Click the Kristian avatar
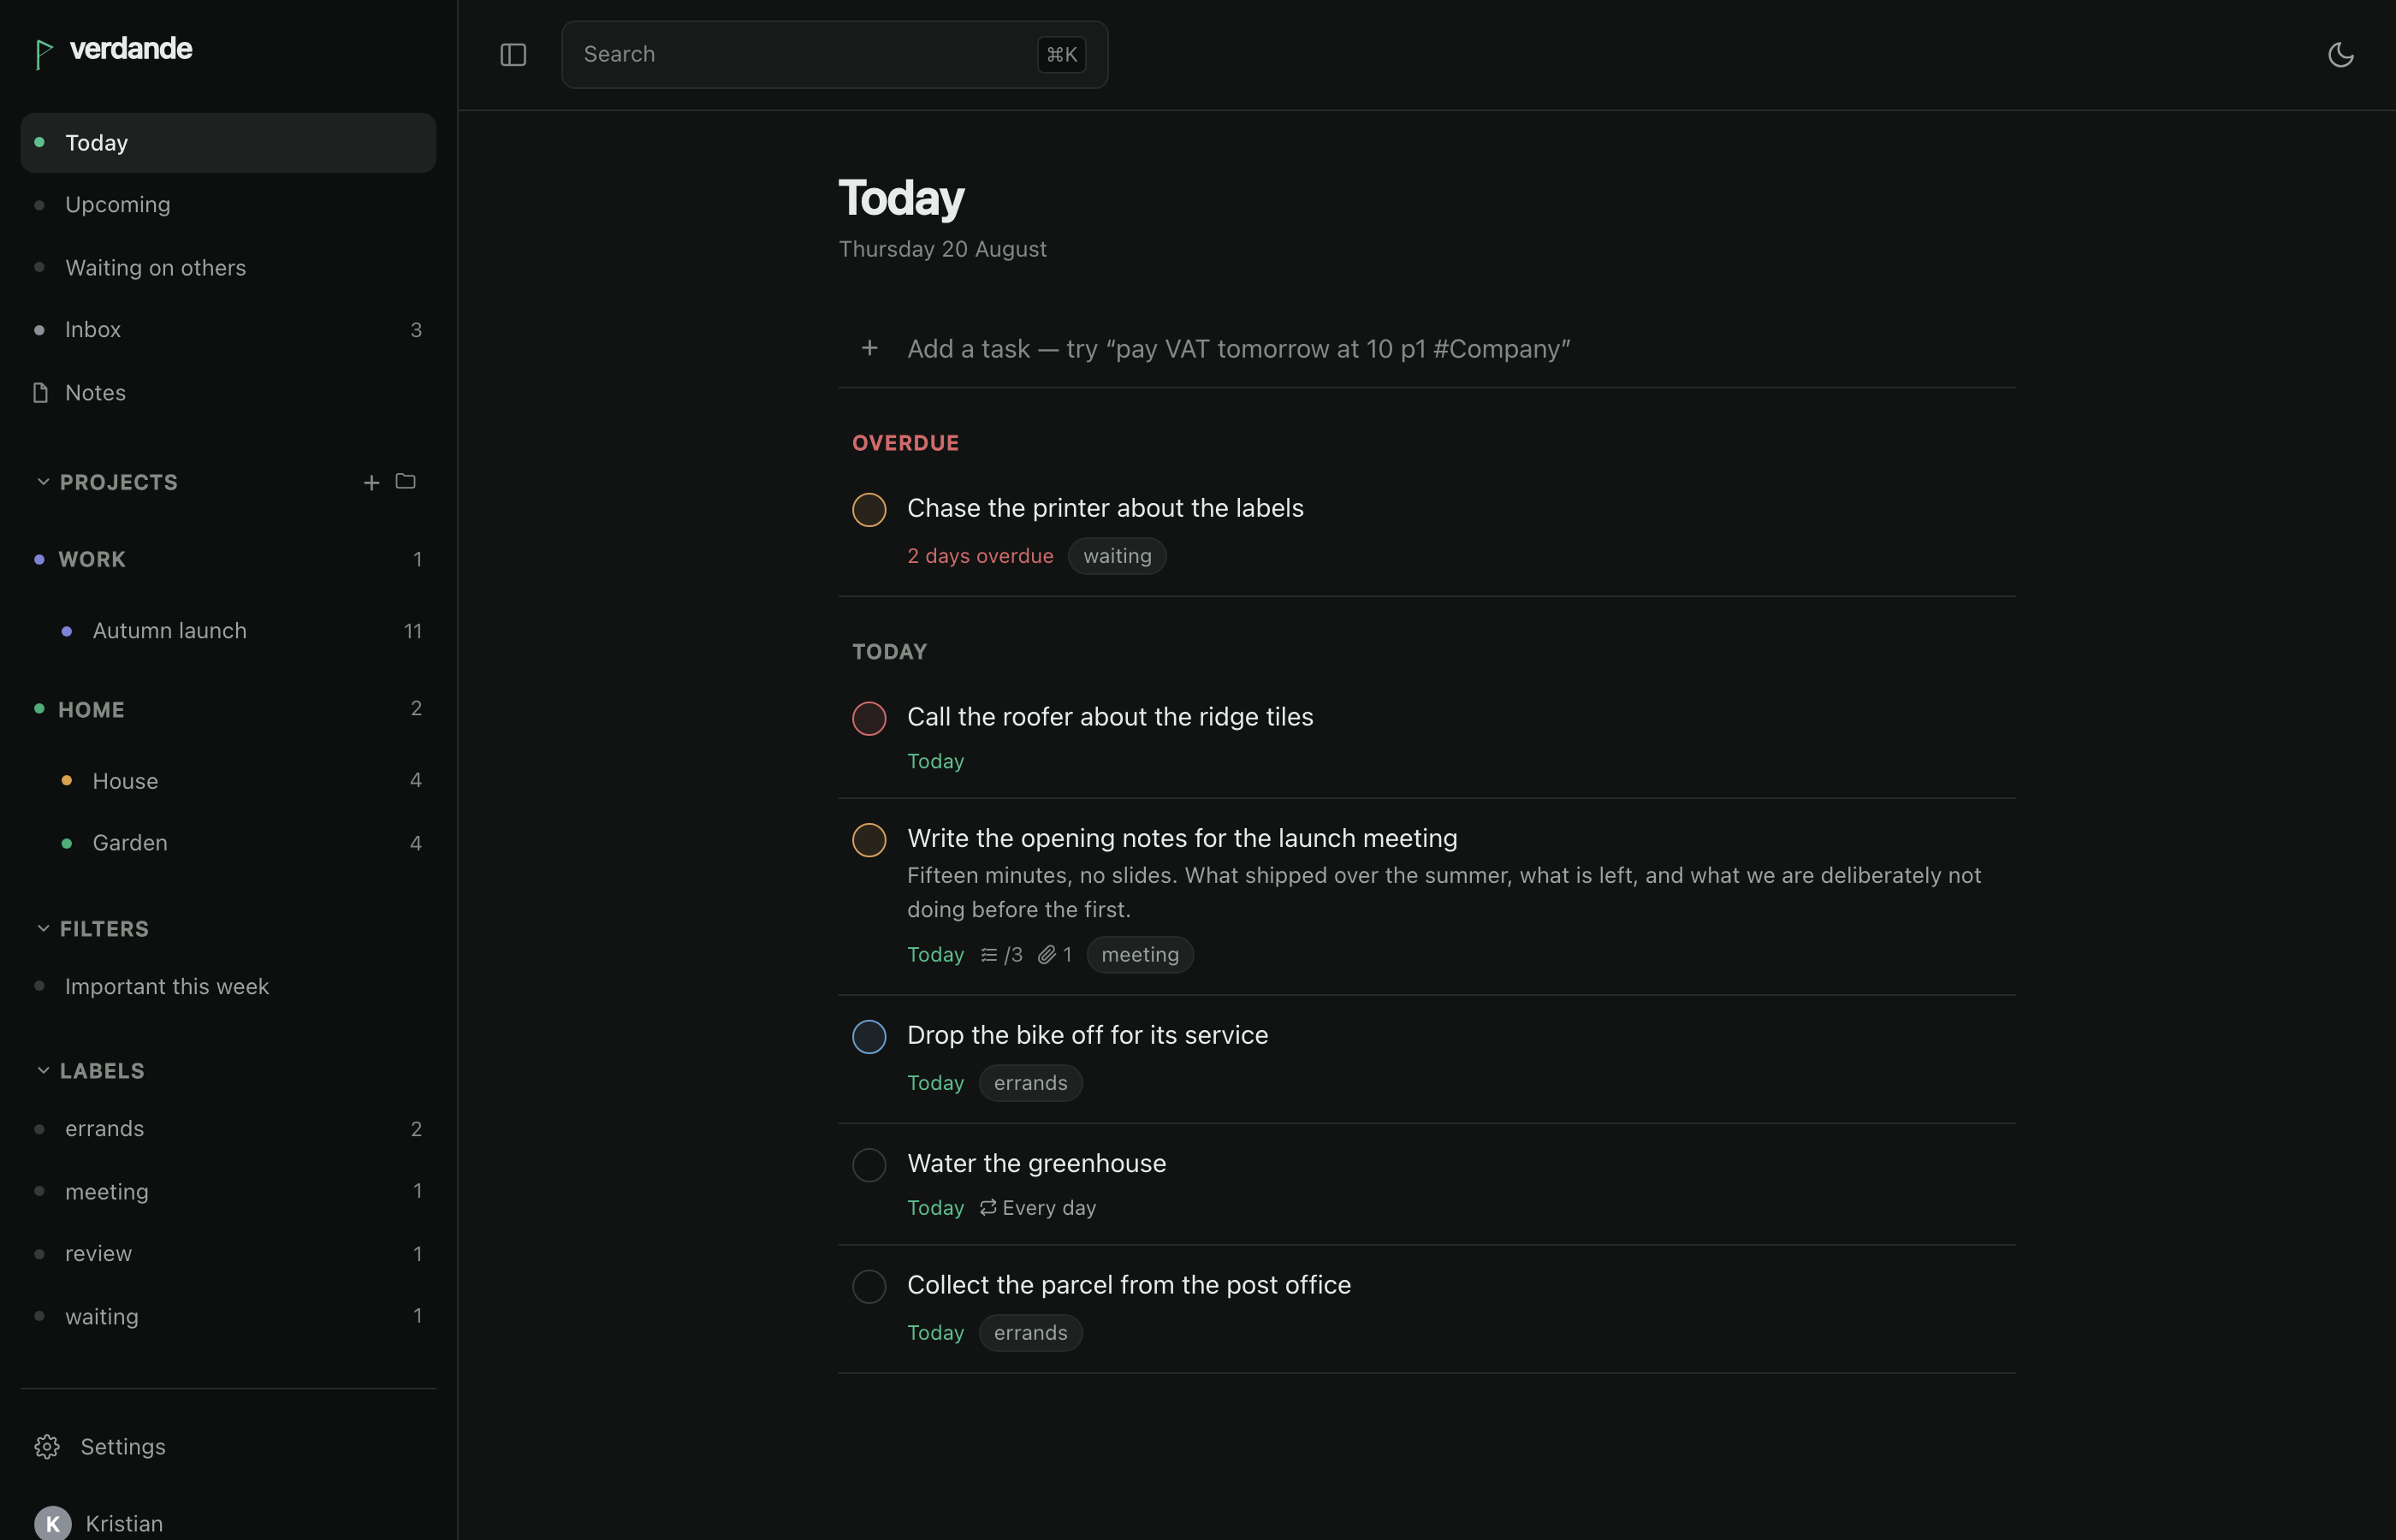This screenshot has width=2396, height=1540. coord(53,1523)
